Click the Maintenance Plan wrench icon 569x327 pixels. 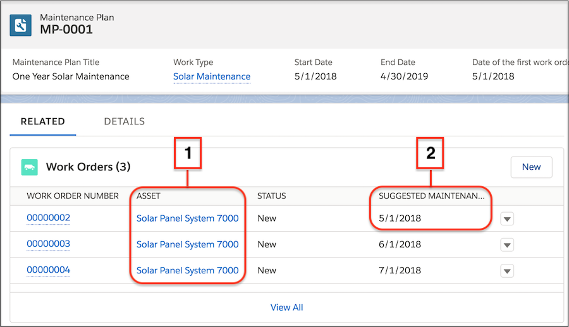point(20,25)
